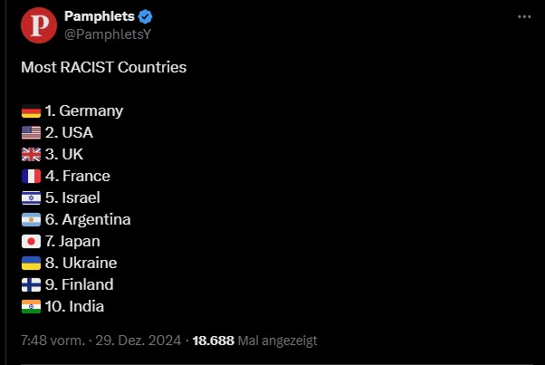Click the Israel flag emoji

coord(31,197)
